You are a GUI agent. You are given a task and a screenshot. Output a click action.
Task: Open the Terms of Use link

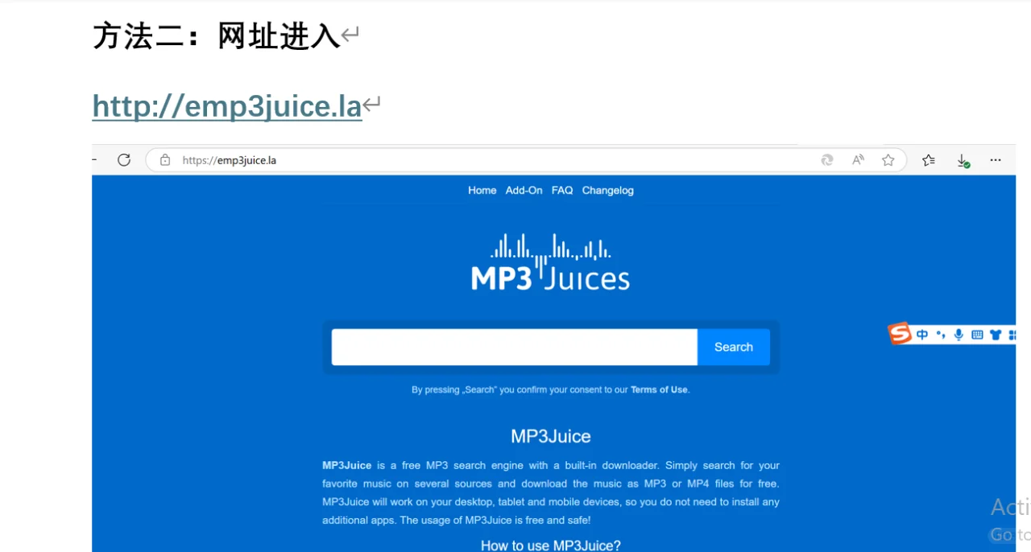659,389
